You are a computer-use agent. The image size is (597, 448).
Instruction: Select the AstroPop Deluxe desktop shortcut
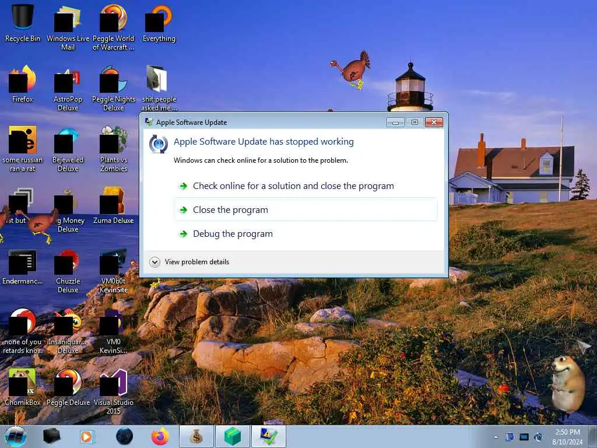click(x=68, y=89)
